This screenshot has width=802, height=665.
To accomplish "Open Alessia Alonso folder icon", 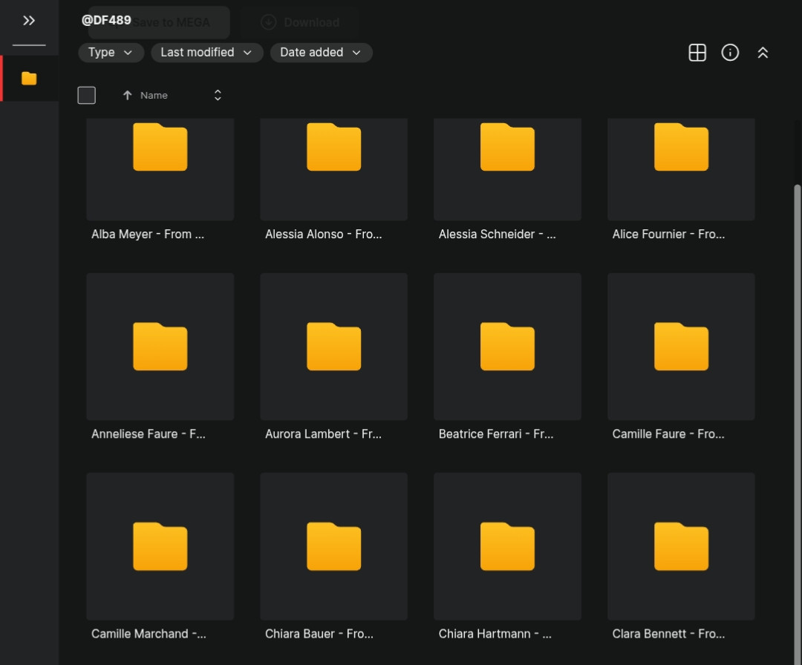I will 334,147.
